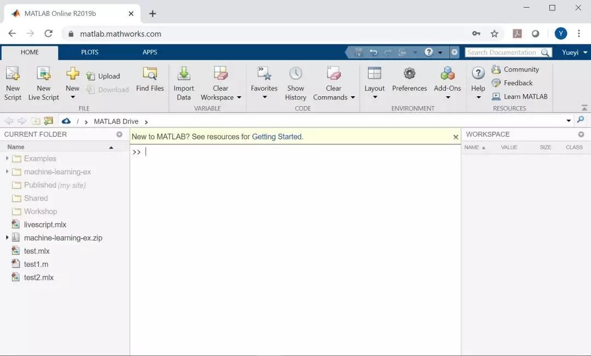Click the quick-access Save icon
Viewport: 591px width, 356px height.
[x=359, y=52]
